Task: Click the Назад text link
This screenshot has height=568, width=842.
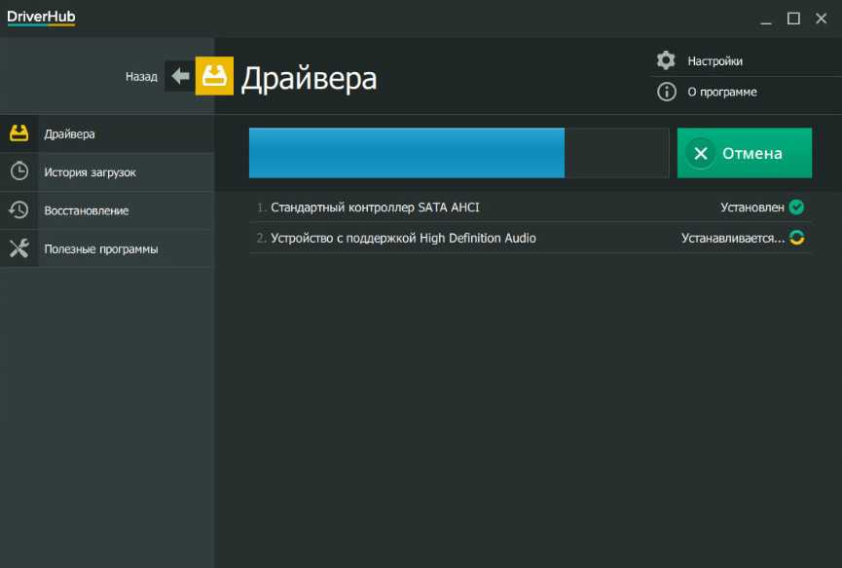Action: click(141, 76)
